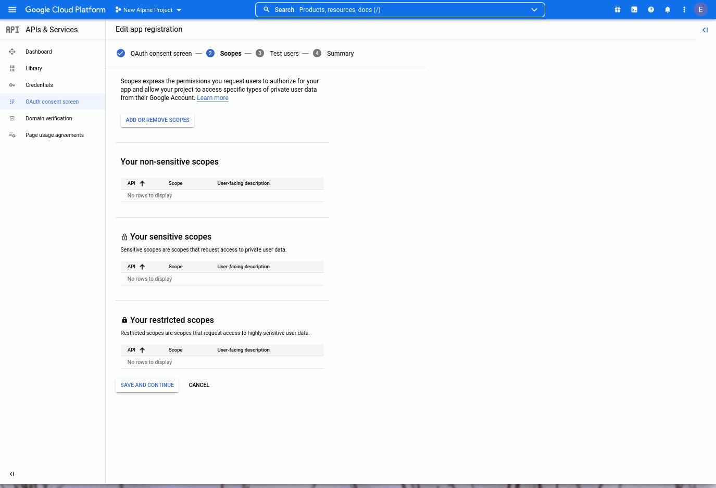The width and height of the screenshot is (716, 488).
Task: Open the New Alpine Project selector
Action: point(148,10)
